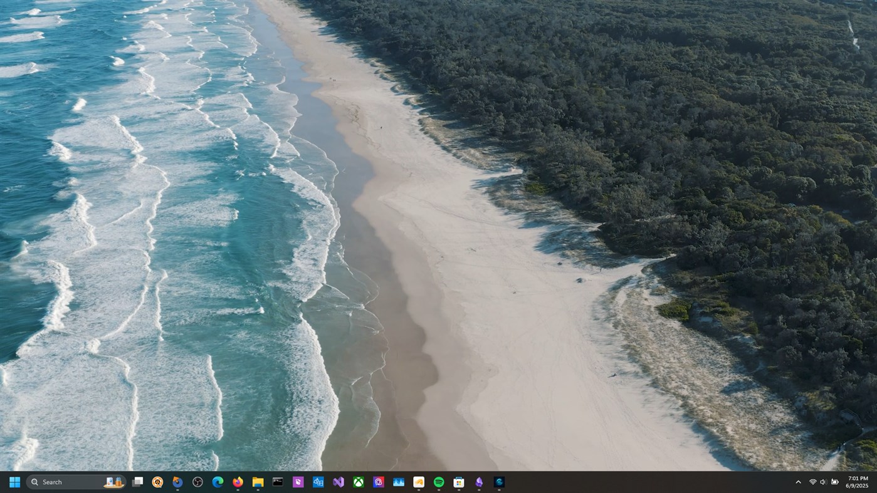Expand the hidden system tray icons
The image size is (877, 493).
[798, 482]
